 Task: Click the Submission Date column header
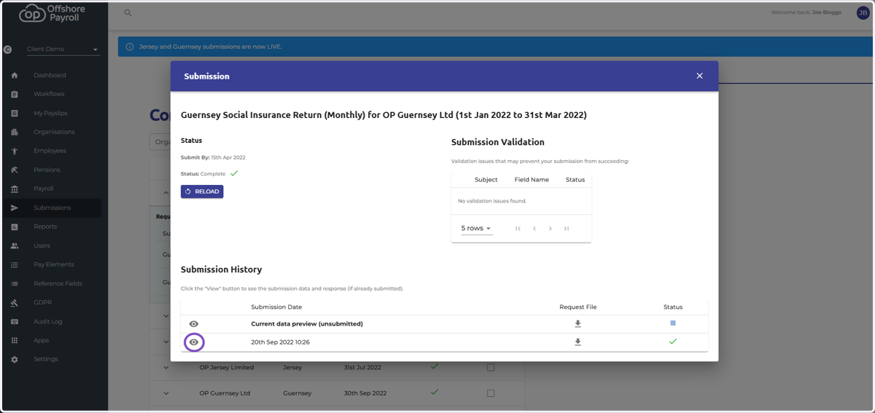click(x=276, y=307)
